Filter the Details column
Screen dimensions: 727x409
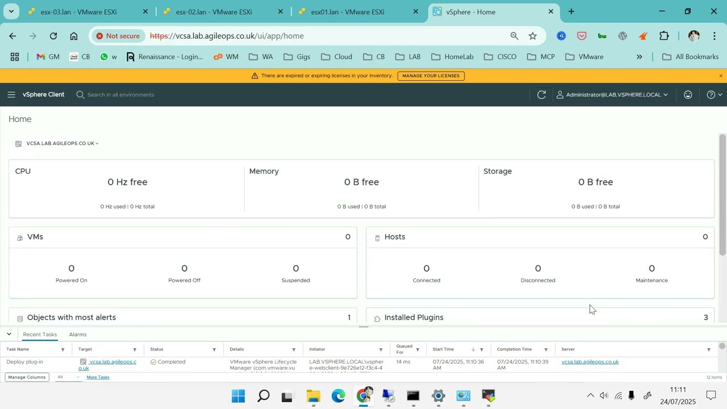pyautogui.click(x=294, y=350)
